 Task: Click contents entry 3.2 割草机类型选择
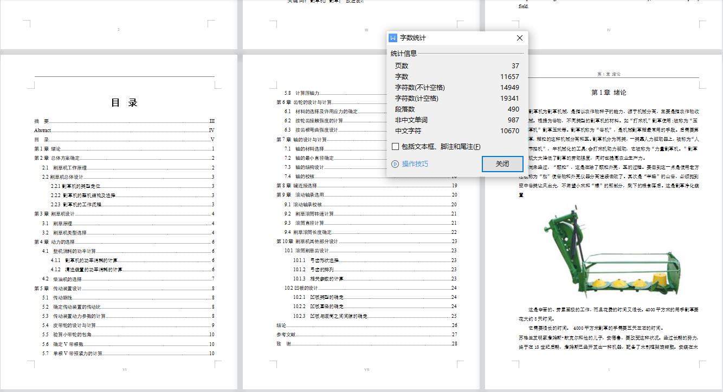[128, 232]
